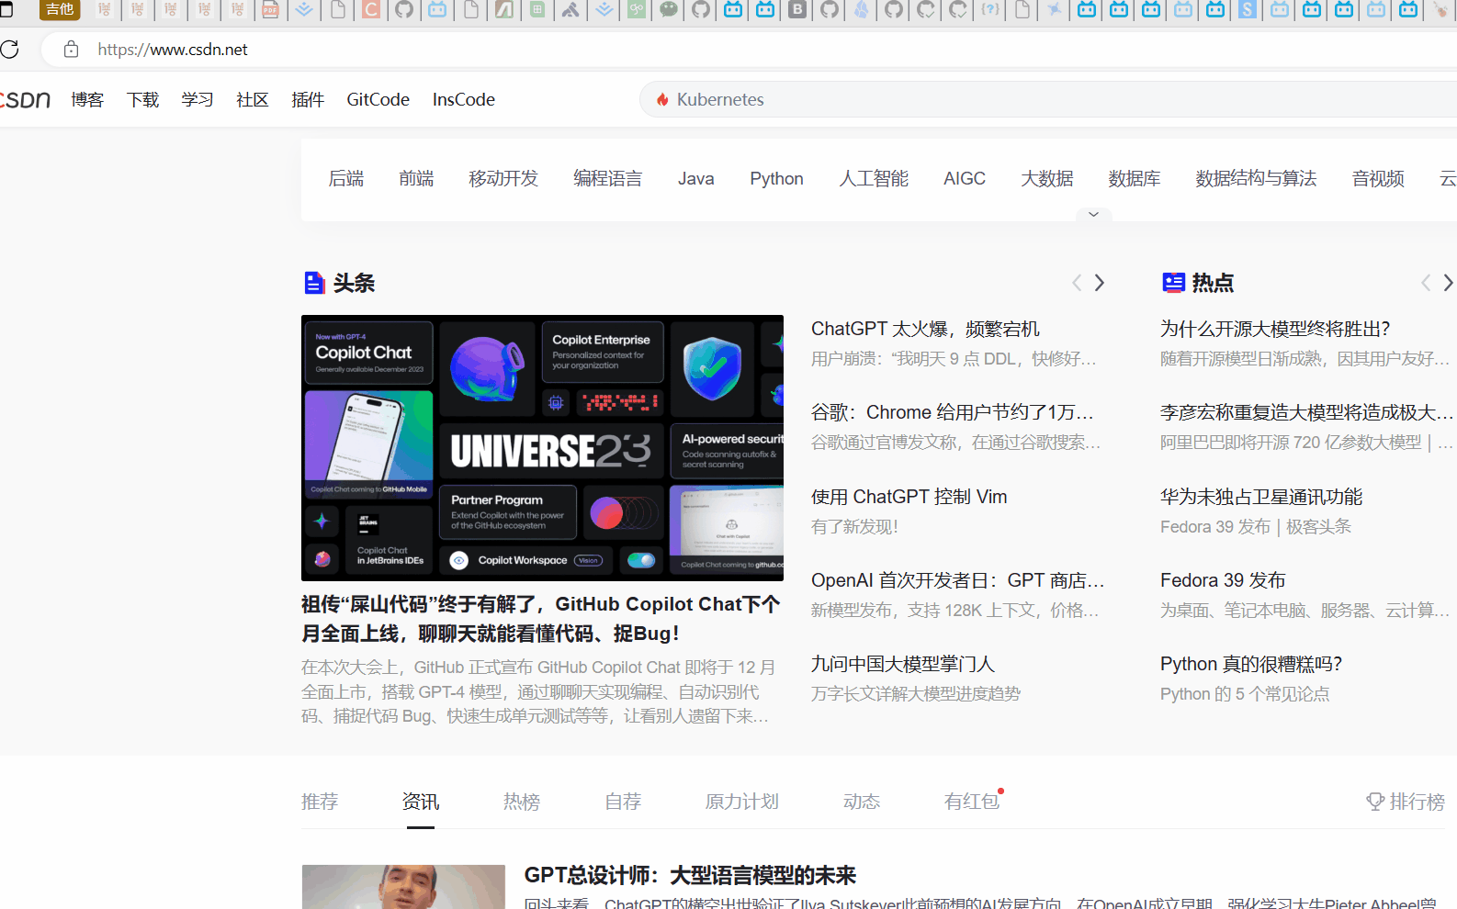Open the 学习 menu

[x=198, y=99]
